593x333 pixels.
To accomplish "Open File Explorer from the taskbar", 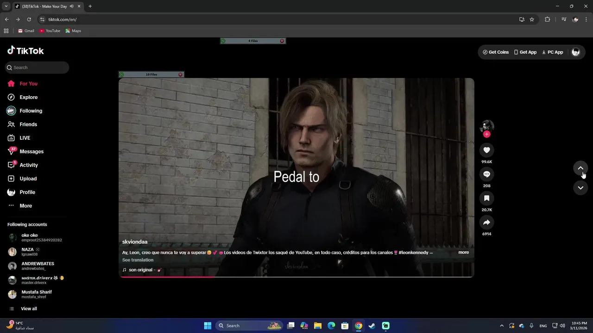I will [318, 326].
